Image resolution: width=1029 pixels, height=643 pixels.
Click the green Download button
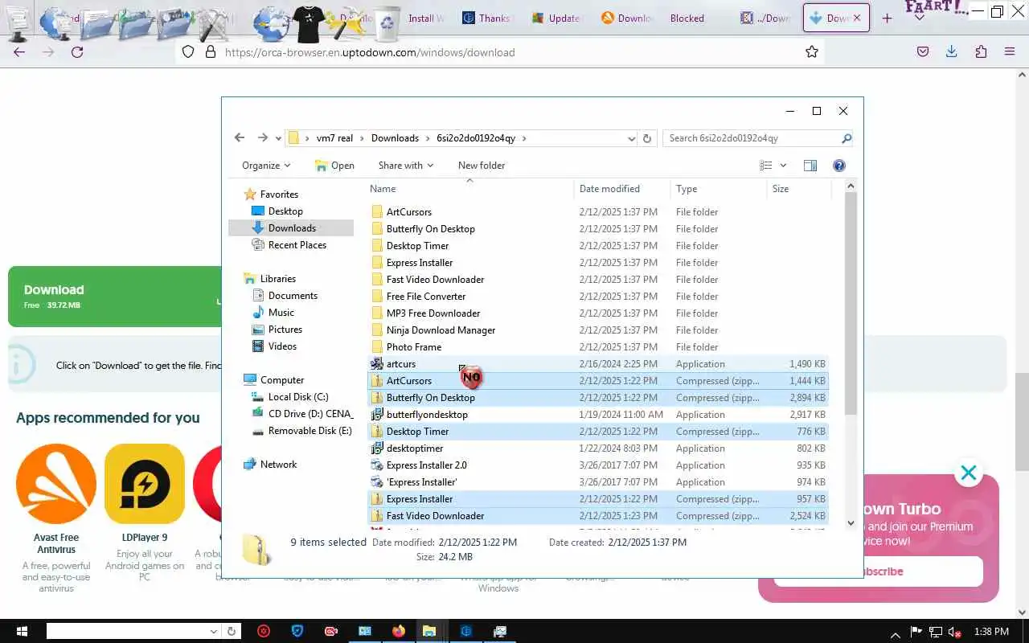click(115, 296)
